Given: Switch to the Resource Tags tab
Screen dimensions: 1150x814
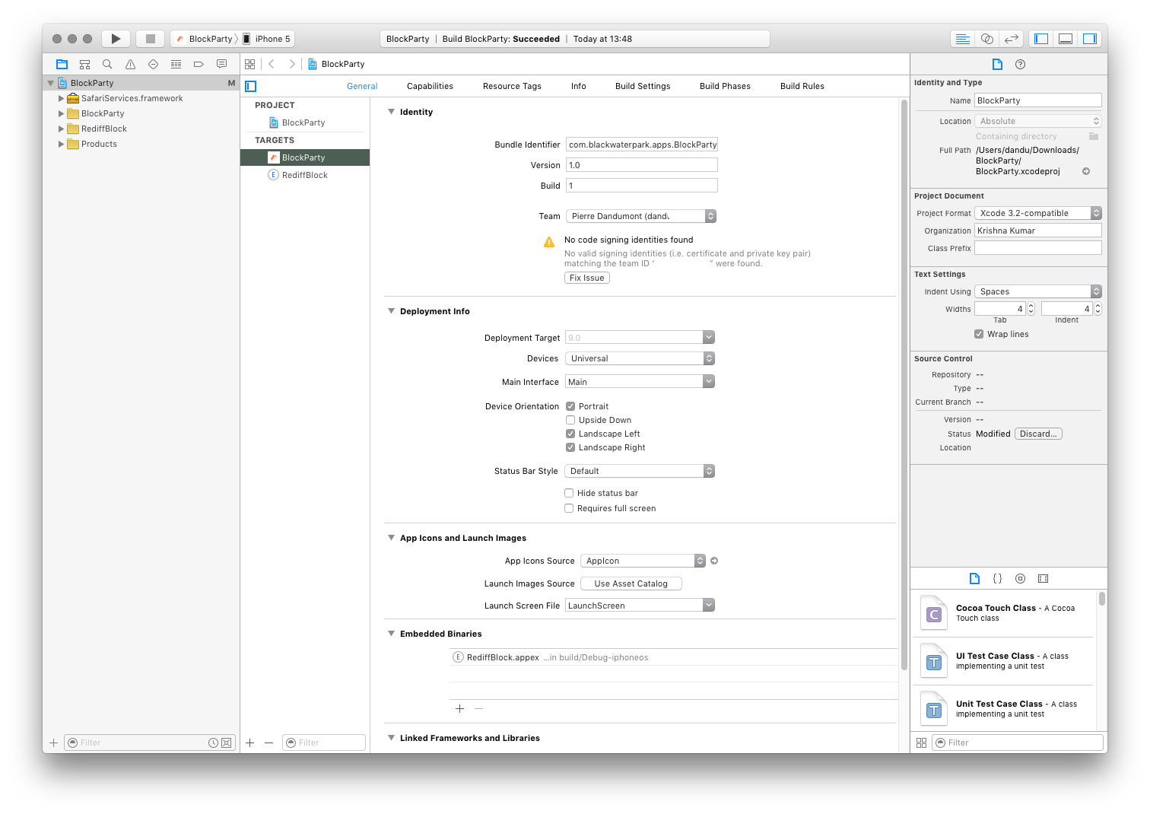Looking at the screenshot, I should click(512, 86).
